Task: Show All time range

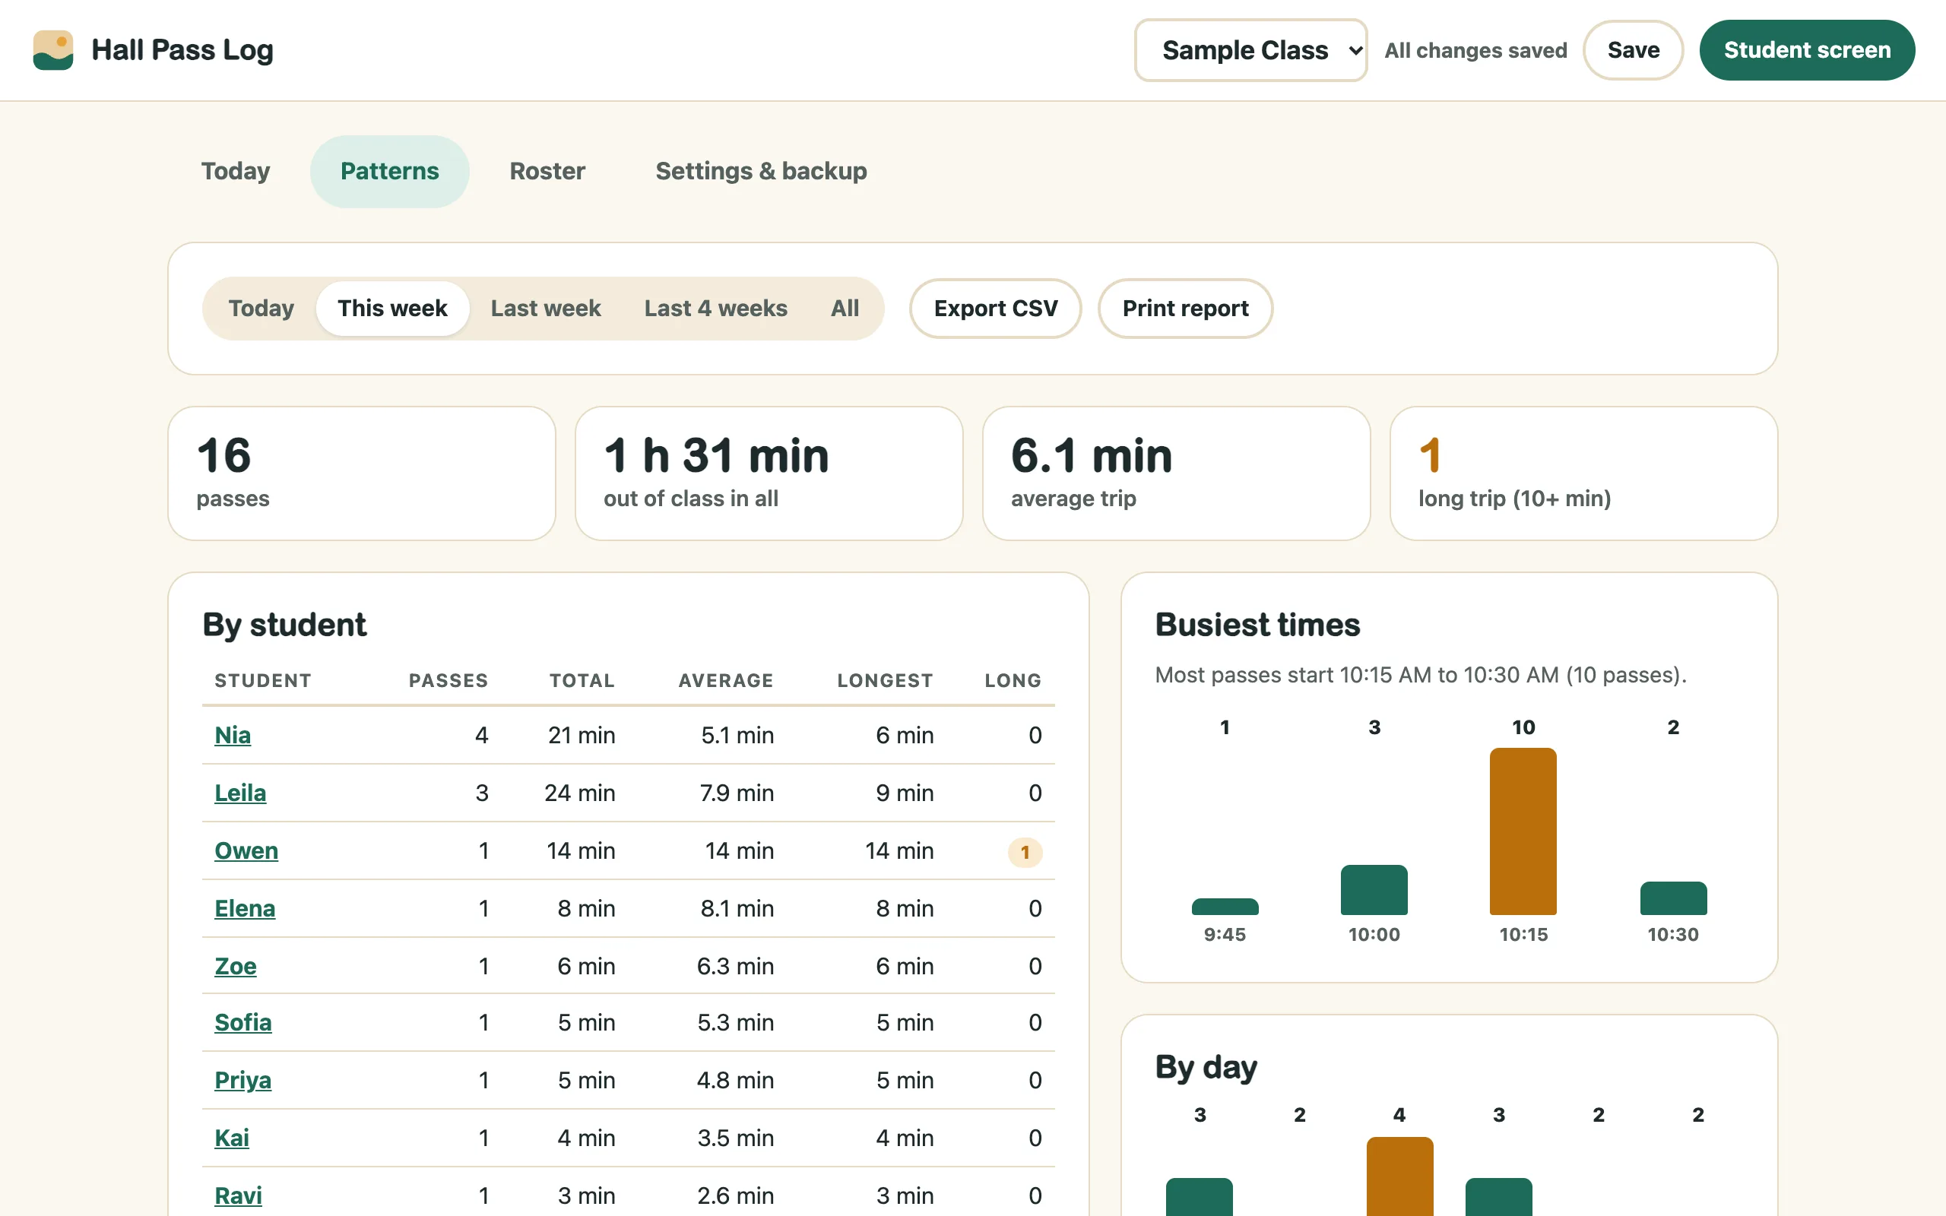Action: (845, 308)
